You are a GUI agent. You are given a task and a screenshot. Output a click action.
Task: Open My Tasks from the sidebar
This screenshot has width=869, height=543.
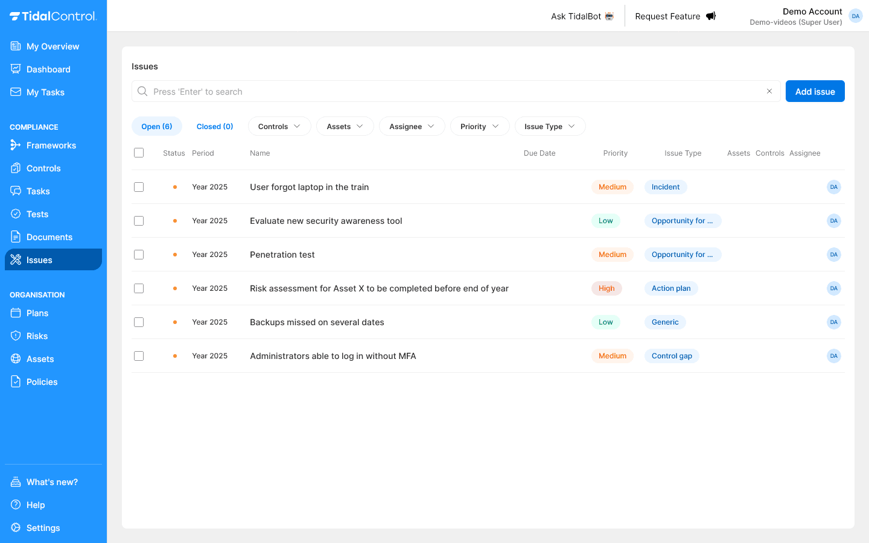[45, 92]
